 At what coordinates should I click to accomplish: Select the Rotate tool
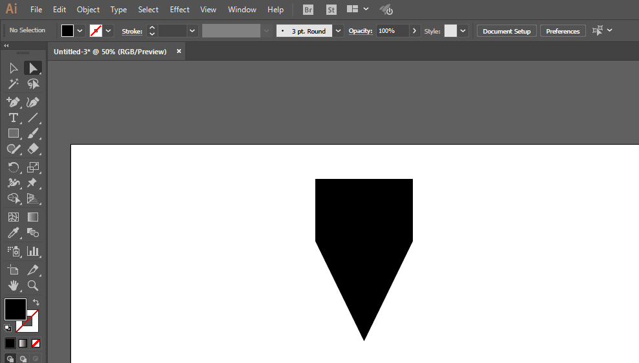coord(14,167)
